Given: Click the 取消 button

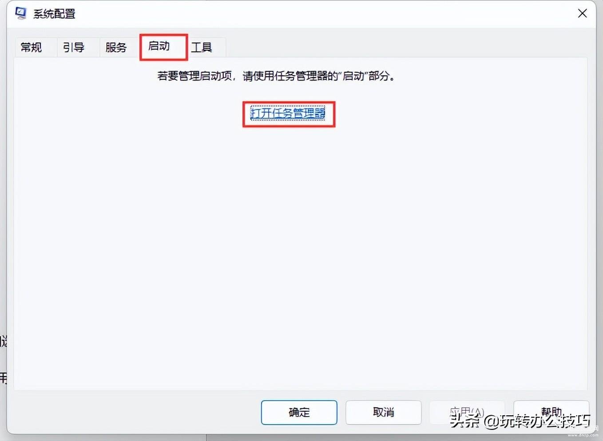Looking at the screenshot, I should (383, 412).
